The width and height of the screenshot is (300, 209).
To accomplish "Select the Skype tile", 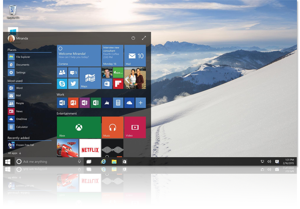I will tap(62, 84).
